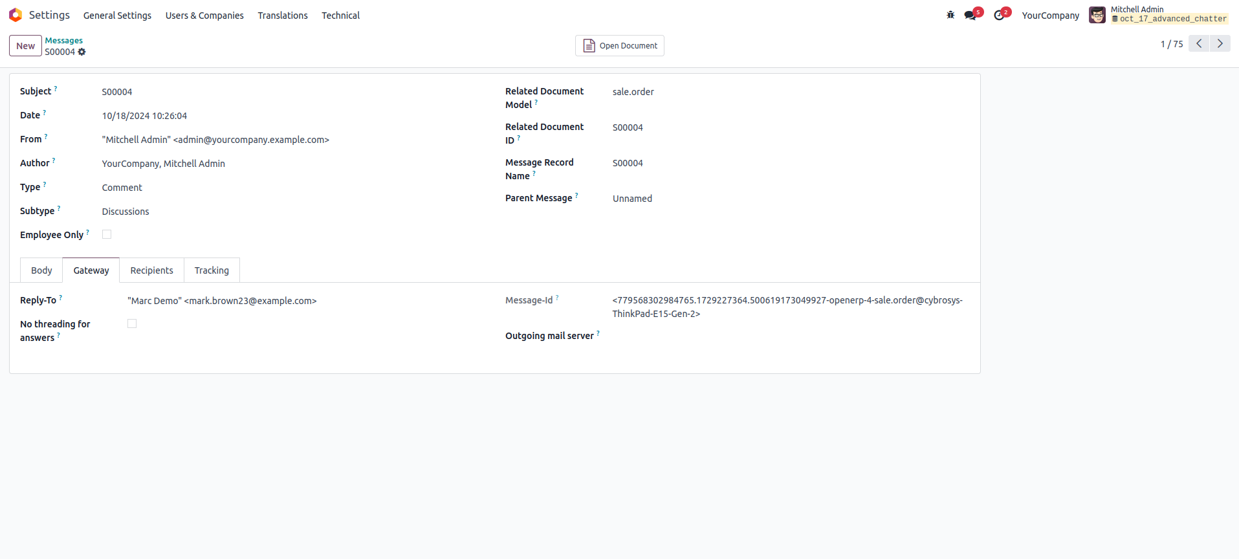The image size is (1239, 559).
Task: Open the conversations chat bubble icon
Action: pyautogui.click(x=970, y=16)
